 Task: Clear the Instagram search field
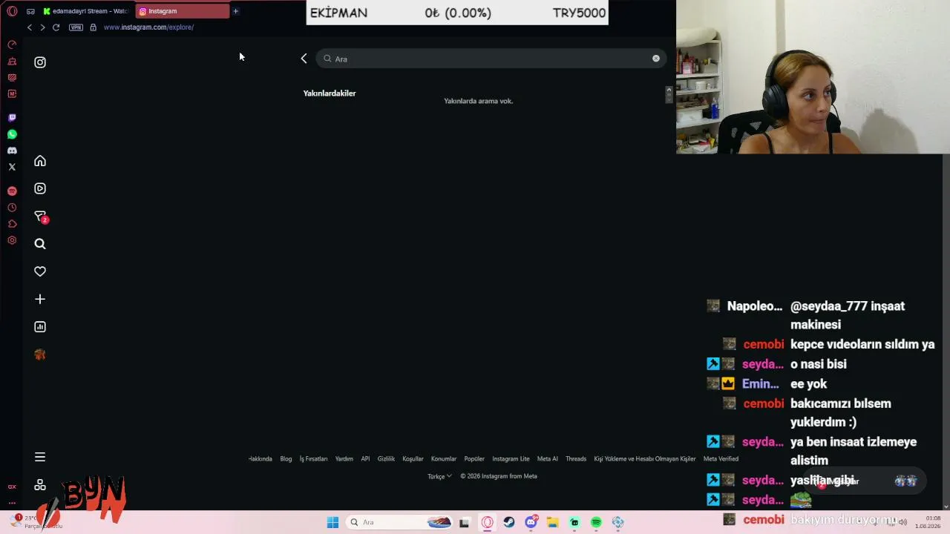[x=656, y=59]
